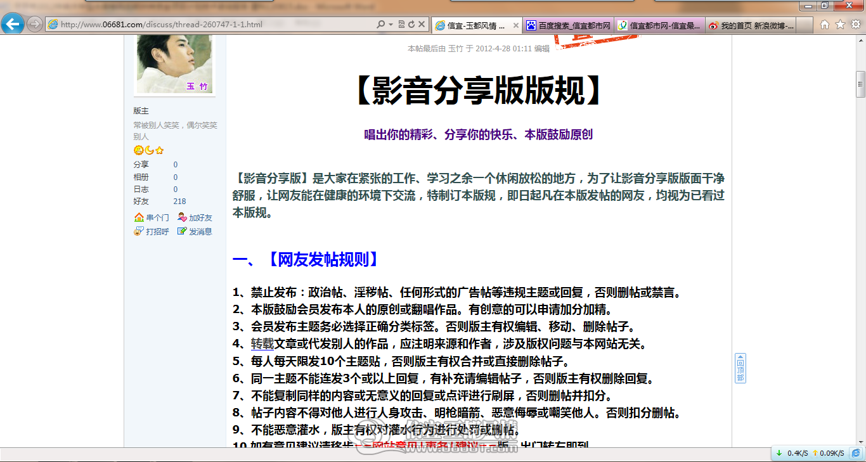
Task: Open the browser Tools gear icon
Action: pos(855,25)
